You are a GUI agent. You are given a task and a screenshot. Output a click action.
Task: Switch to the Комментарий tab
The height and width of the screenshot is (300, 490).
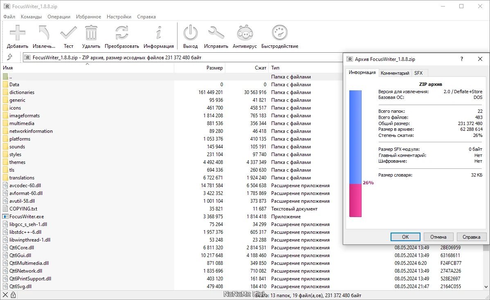[395, 73]
